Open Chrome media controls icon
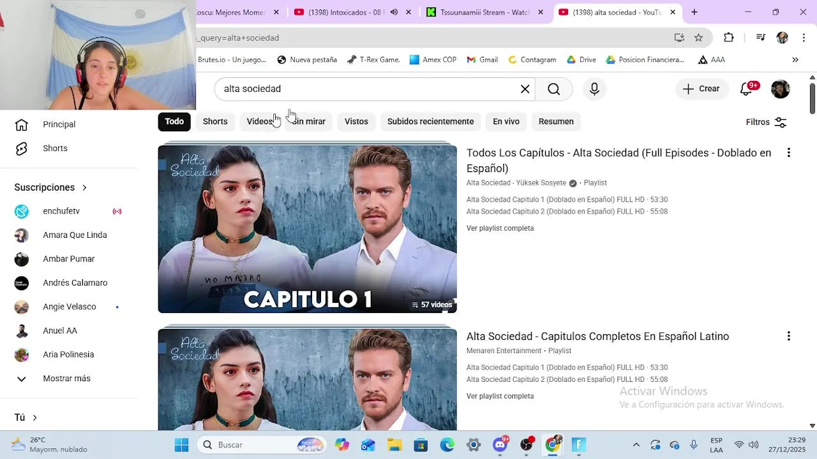The width and height of the screenshot is (817, 459). tap(760, 38)
